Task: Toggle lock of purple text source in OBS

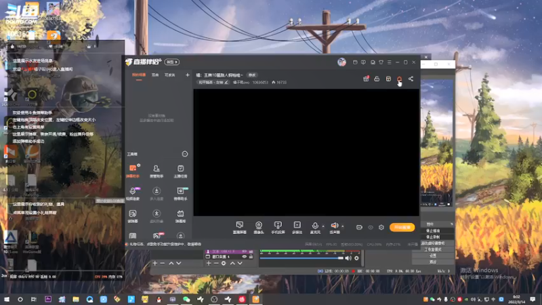Action: click(251, 251)
